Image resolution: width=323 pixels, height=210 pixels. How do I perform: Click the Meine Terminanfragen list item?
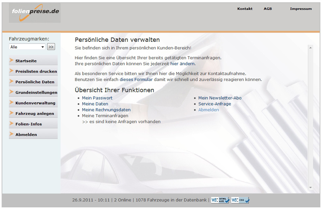coord(105,116)
